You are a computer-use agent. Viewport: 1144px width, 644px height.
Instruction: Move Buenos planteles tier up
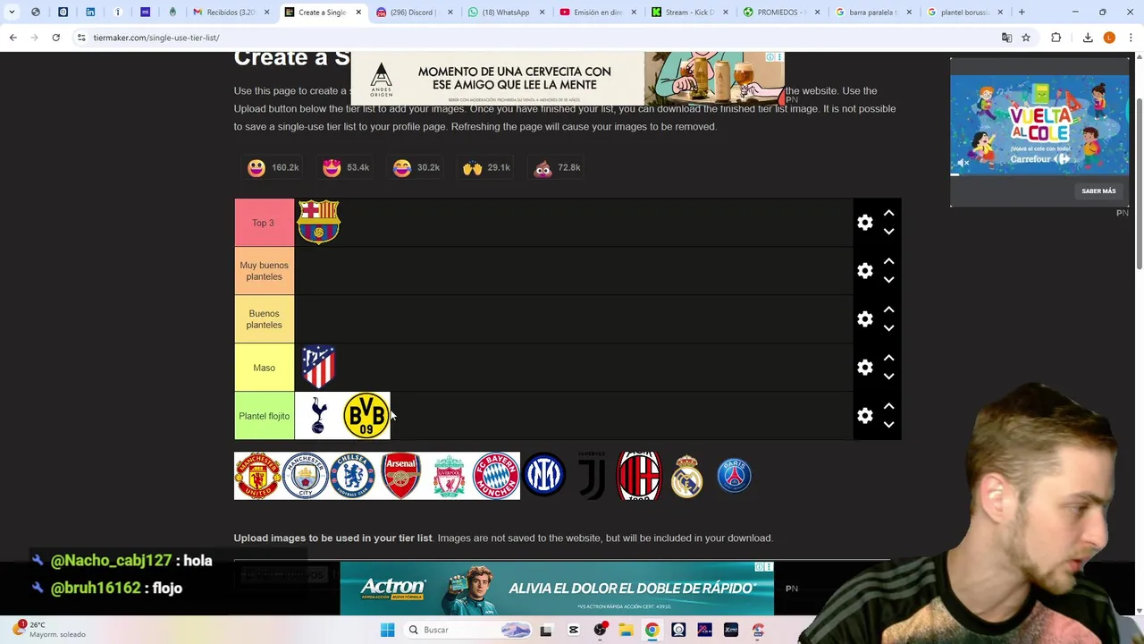[x=888, y=309]
